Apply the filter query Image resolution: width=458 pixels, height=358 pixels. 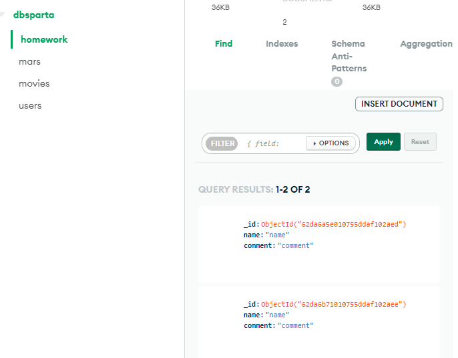click(383, 142)
